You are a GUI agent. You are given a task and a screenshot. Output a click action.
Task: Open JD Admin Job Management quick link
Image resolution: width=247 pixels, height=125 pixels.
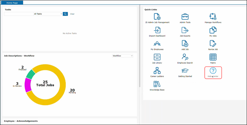[157, 16]
